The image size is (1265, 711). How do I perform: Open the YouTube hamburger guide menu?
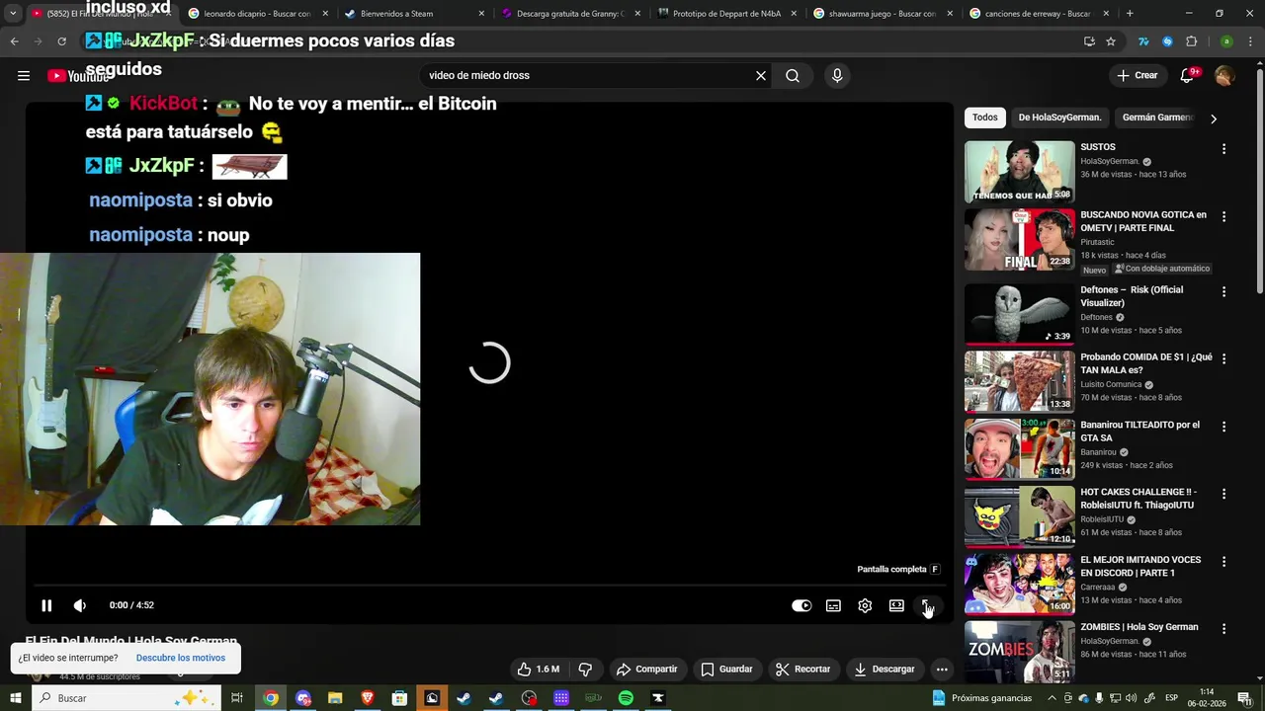pyautogui.click(x=24, y=75)
